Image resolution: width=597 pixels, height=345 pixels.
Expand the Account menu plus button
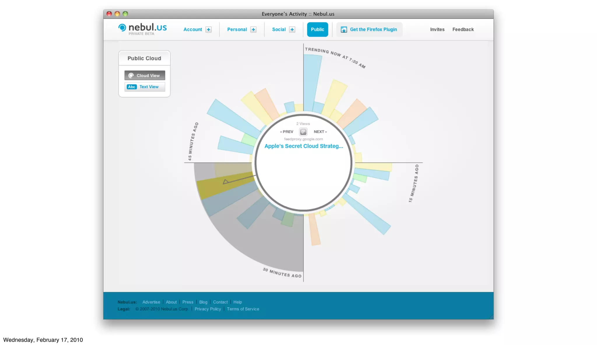[x=208, y=29]
